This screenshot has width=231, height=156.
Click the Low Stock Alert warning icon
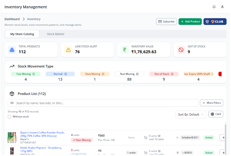pos(68,50)
